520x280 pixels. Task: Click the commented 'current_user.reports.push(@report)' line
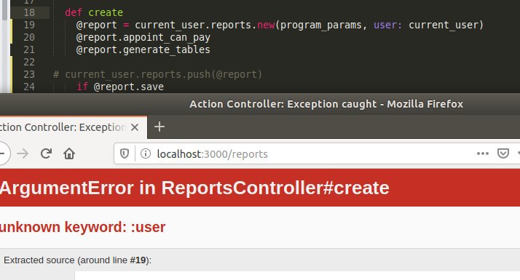coord(157,74)
